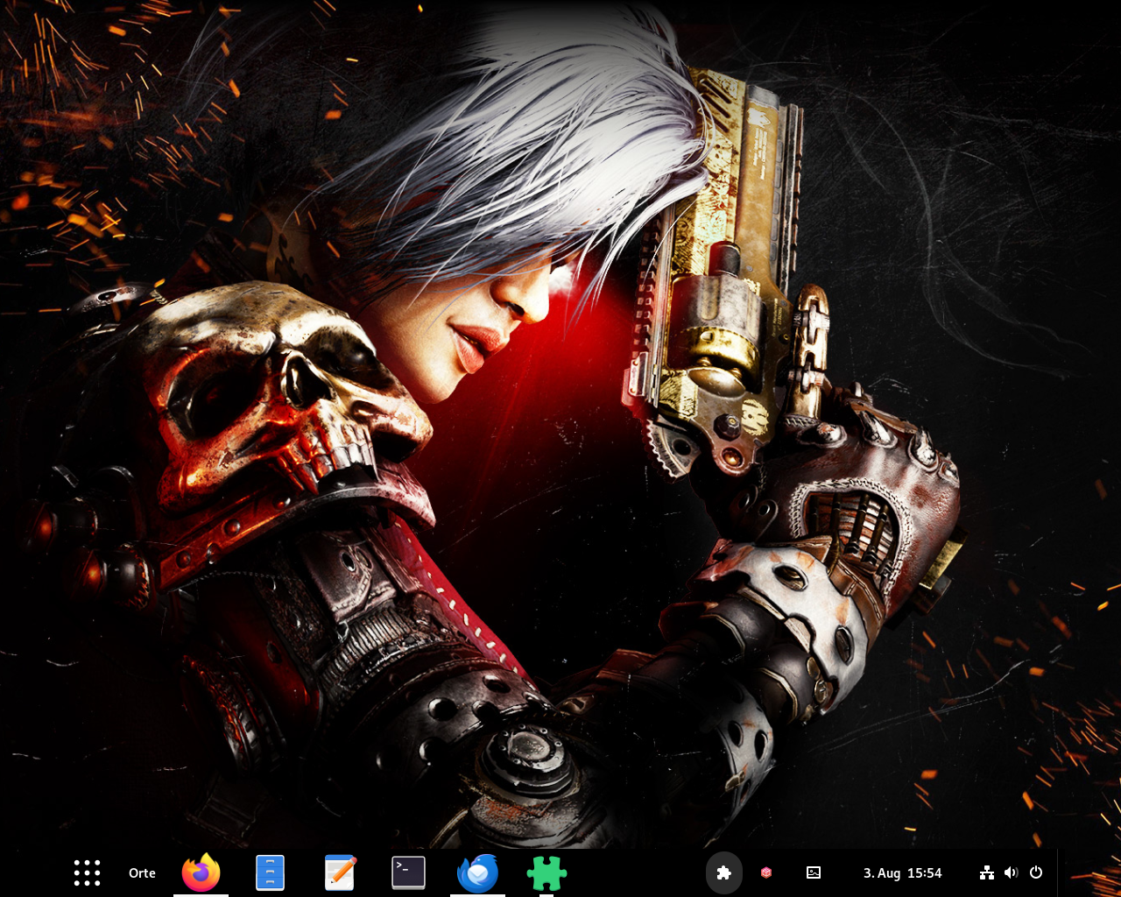Open Thunderbird mail client
The image size is (1121, 897).
click(477, 872)
